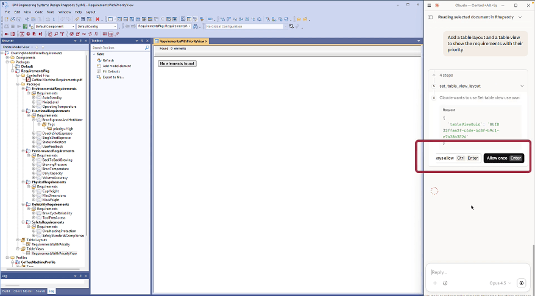Click the Toolbox search magnifier icon
The height and width of the screenshot is (296, 535).
(x=147, y=48)
